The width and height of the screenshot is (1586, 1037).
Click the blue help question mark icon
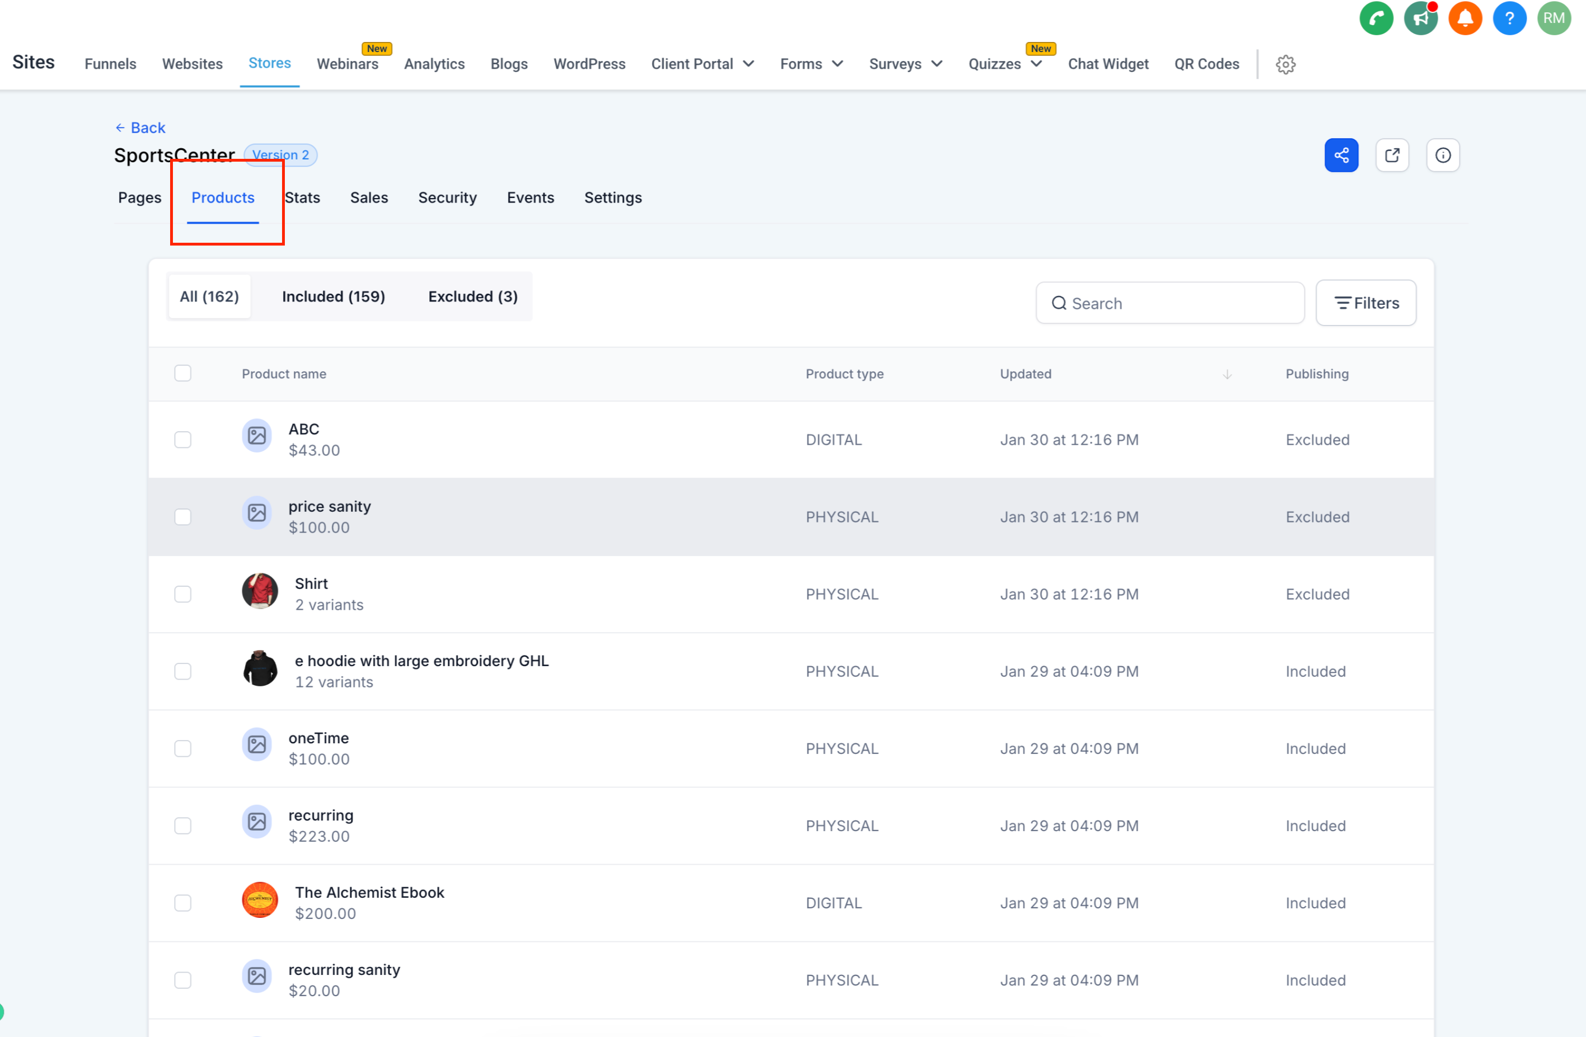1509,18
